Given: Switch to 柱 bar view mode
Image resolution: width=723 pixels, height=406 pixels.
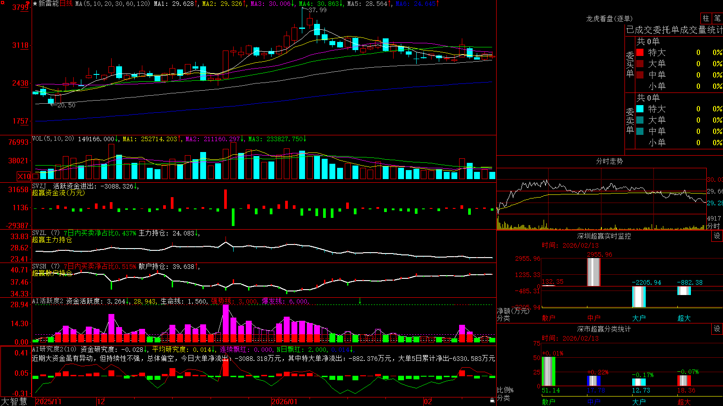Looking at the screenshot, I should pos(706,18).
